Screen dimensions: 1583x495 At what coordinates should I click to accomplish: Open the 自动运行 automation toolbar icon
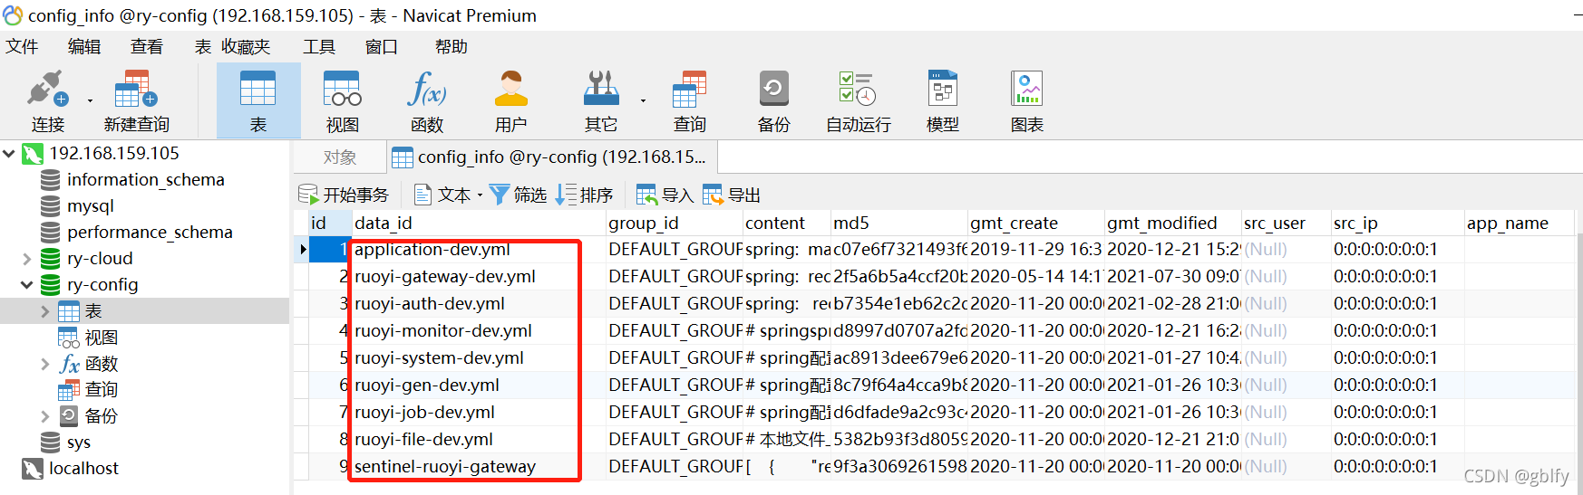tap(858, 100)
